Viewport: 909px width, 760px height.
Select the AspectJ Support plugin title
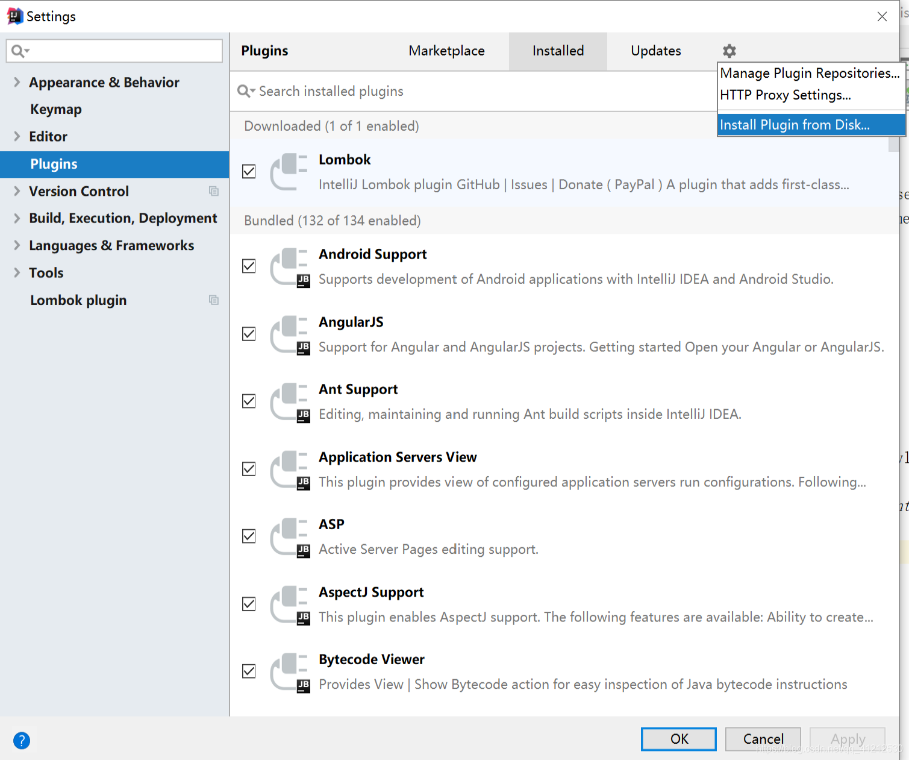371,592
